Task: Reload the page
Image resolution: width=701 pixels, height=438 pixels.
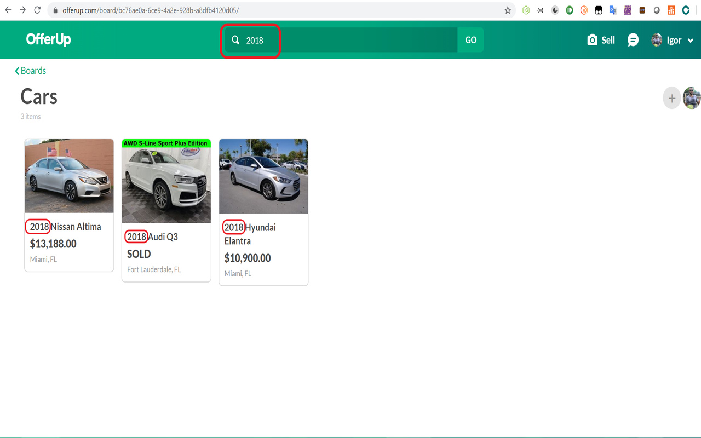Action: (x=37, y=10)
